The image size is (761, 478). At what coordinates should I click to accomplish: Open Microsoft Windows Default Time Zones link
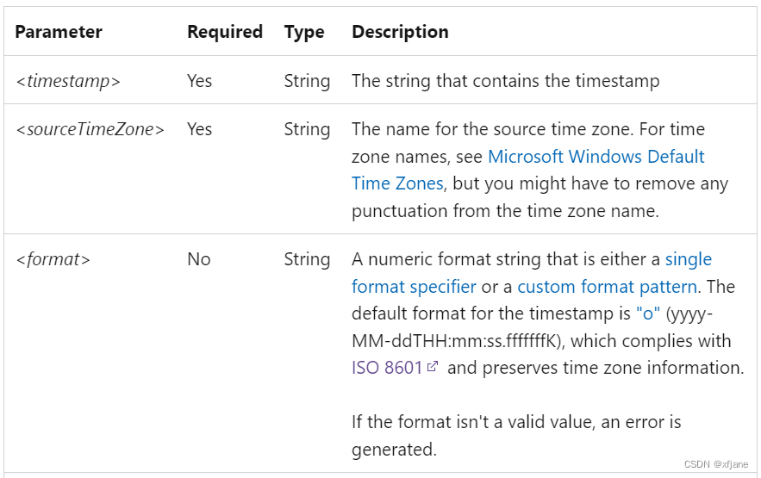tap(596, 157)
